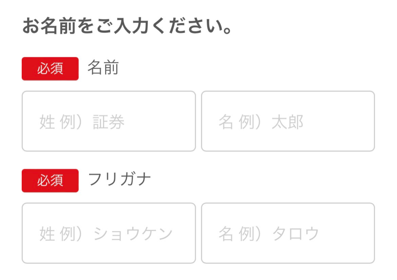Image resolution: width=397 pixels, height=280 pixels.
Task: Click the ショウケン placeholder example text
Action: click(x=133, y=234)
